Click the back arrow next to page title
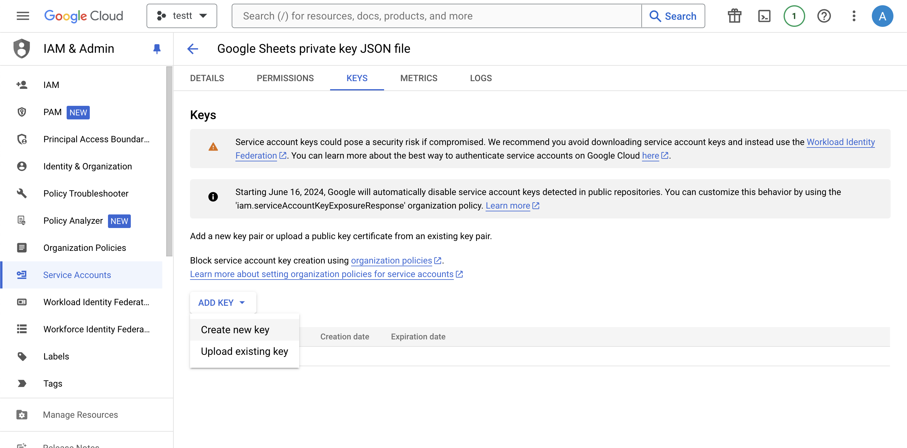This screenshot has width=907, height=448. point(193,49)
